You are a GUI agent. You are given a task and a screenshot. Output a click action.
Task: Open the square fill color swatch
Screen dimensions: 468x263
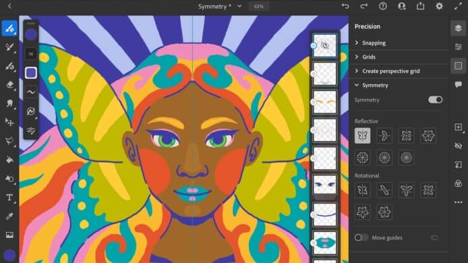pyautogui.click(x=31, y=73)
